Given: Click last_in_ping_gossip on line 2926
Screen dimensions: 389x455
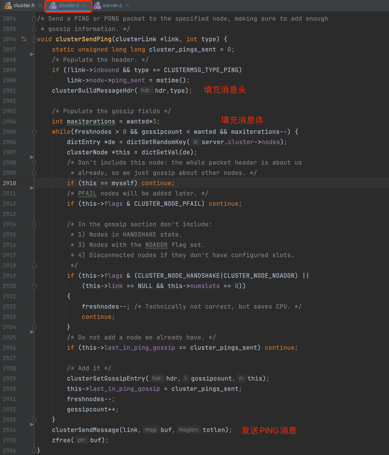Looking at the screenshot, I should tap(140, 347).
